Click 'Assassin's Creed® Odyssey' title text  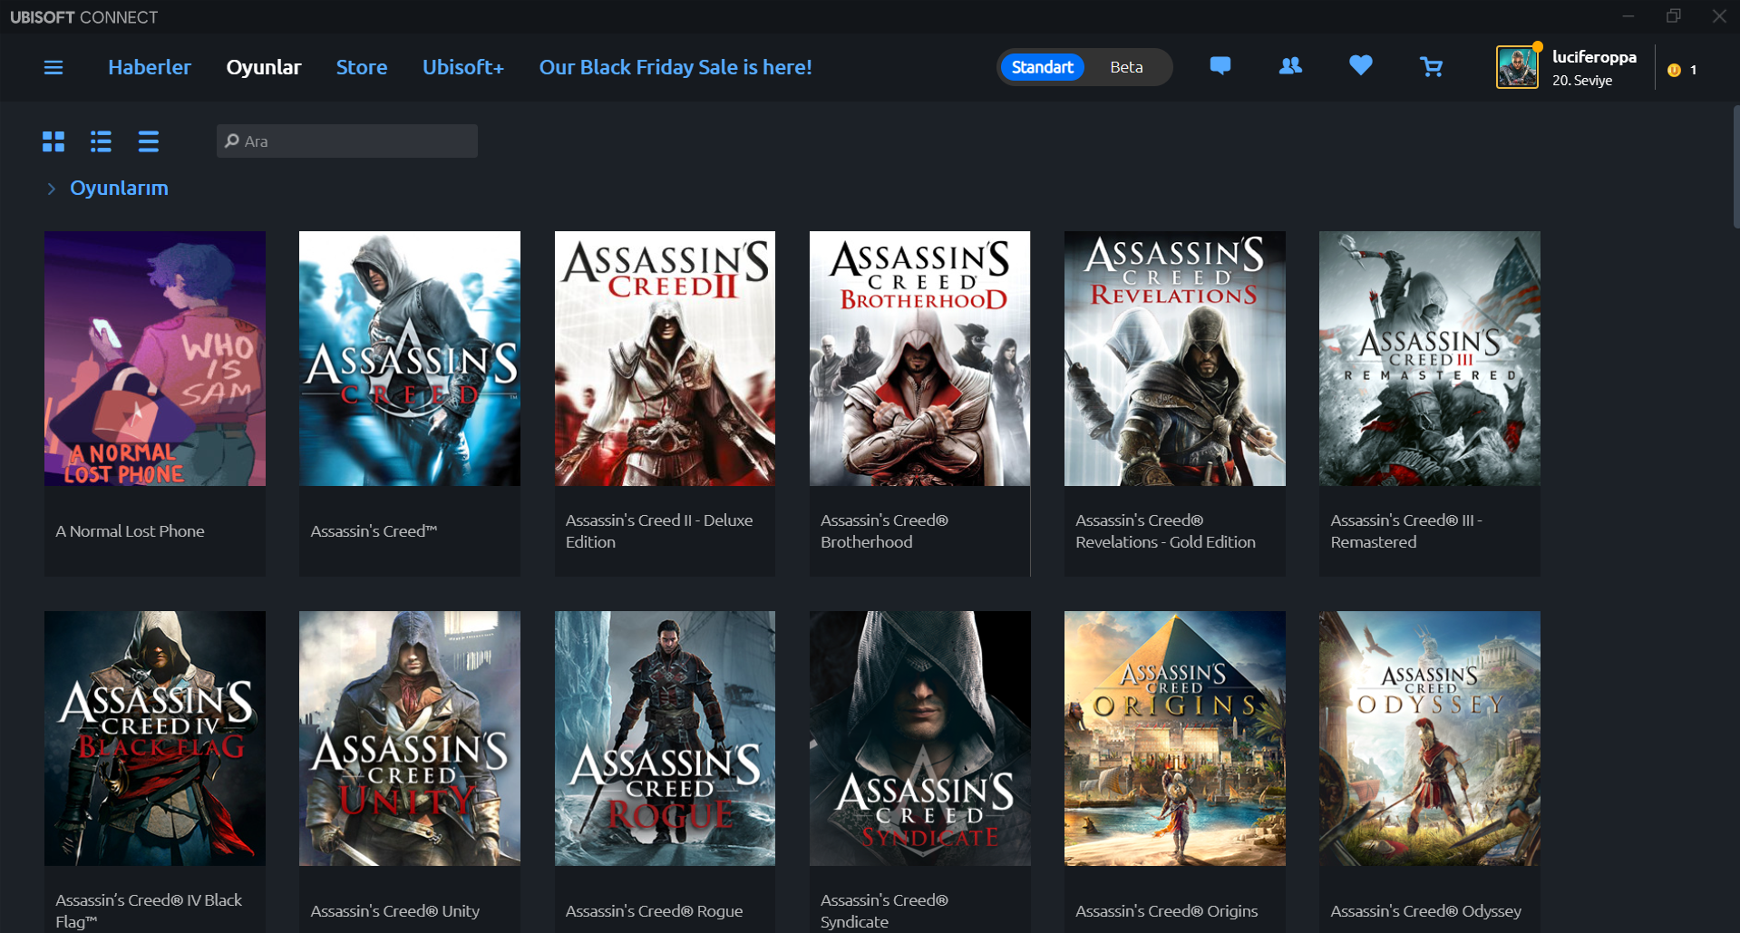[1425, 911]
